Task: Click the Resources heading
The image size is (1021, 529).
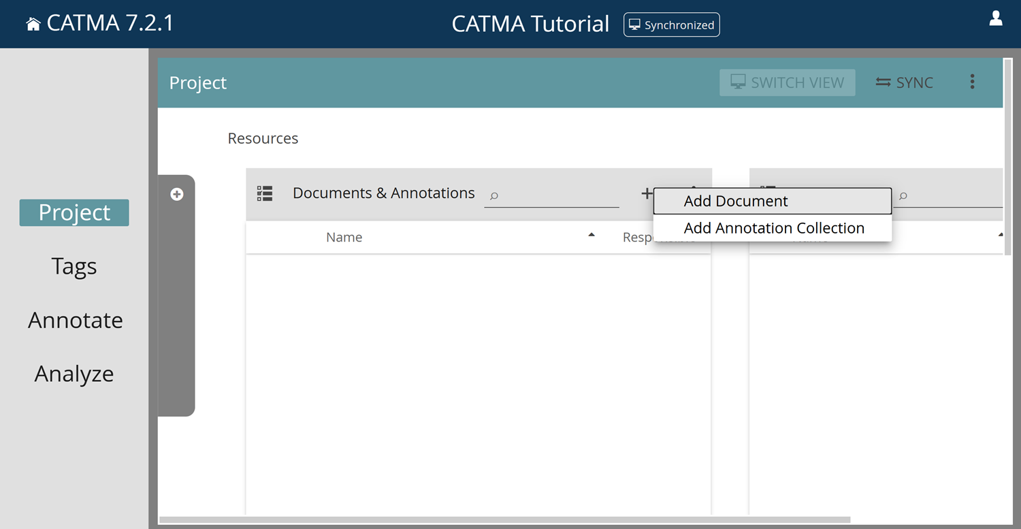Action: point(263,138)
